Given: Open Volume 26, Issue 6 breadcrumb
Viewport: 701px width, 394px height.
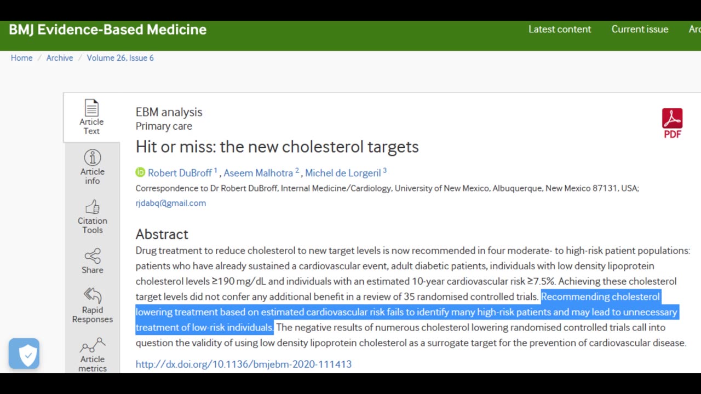Looking at the screenshot, I should click(x=120, y=58).
